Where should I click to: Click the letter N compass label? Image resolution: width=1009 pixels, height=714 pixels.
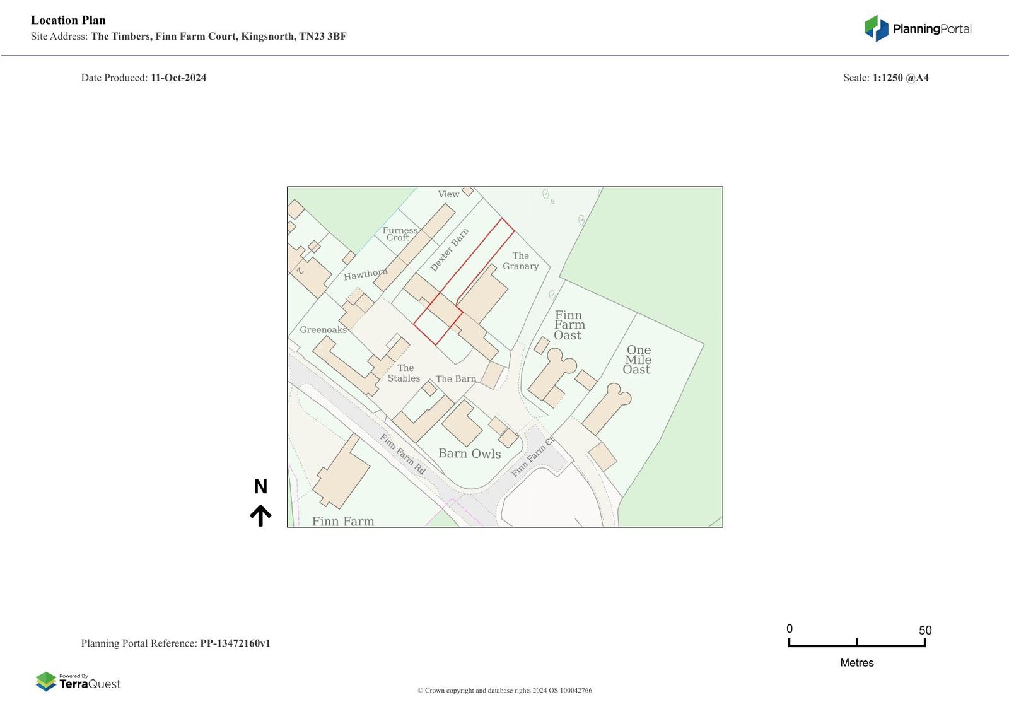[260, 486]
